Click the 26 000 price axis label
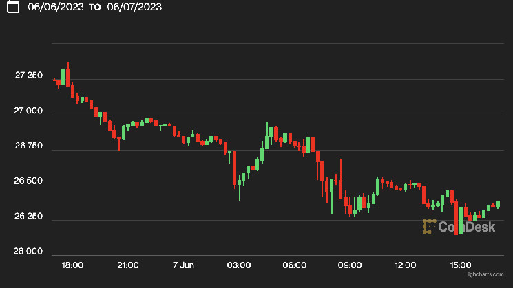The height and width of the screenshot is (288, 513). [29, 252]
